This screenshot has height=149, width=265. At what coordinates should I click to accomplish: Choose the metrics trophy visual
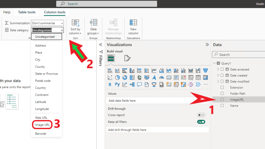[154, 84]
